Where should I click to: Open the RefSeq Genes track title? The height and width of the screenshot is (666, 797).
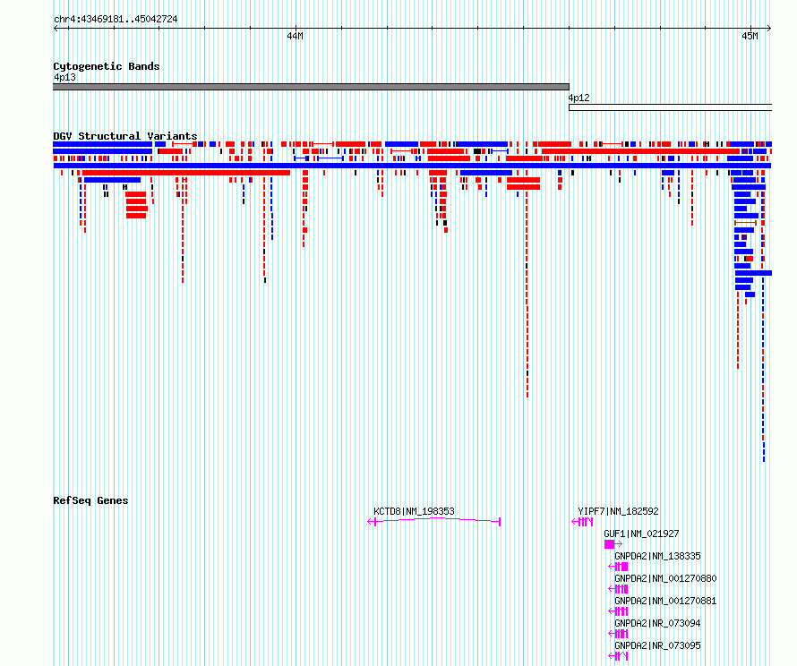tap(90, 500)
